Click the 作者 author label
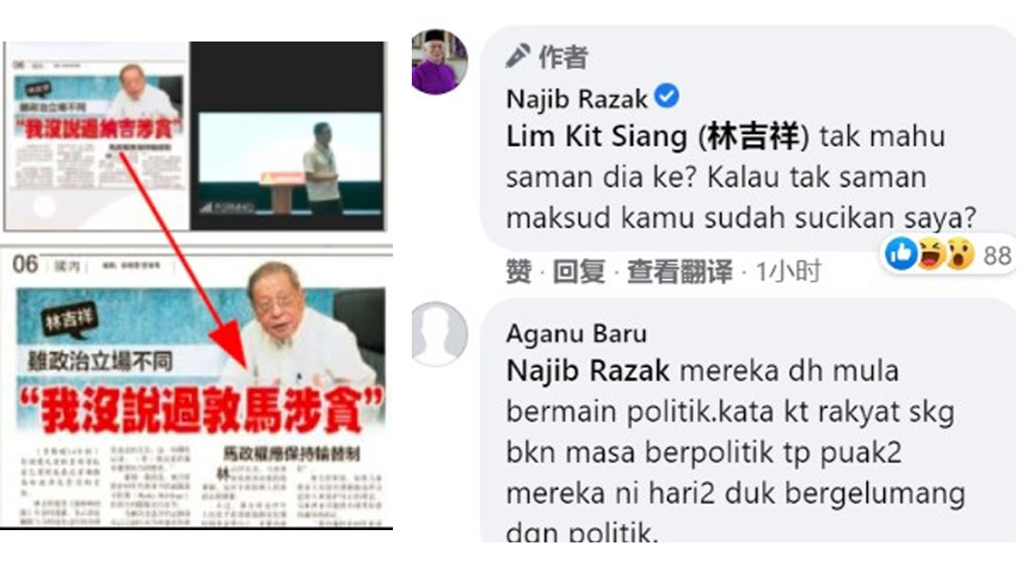 coord(563,58)
